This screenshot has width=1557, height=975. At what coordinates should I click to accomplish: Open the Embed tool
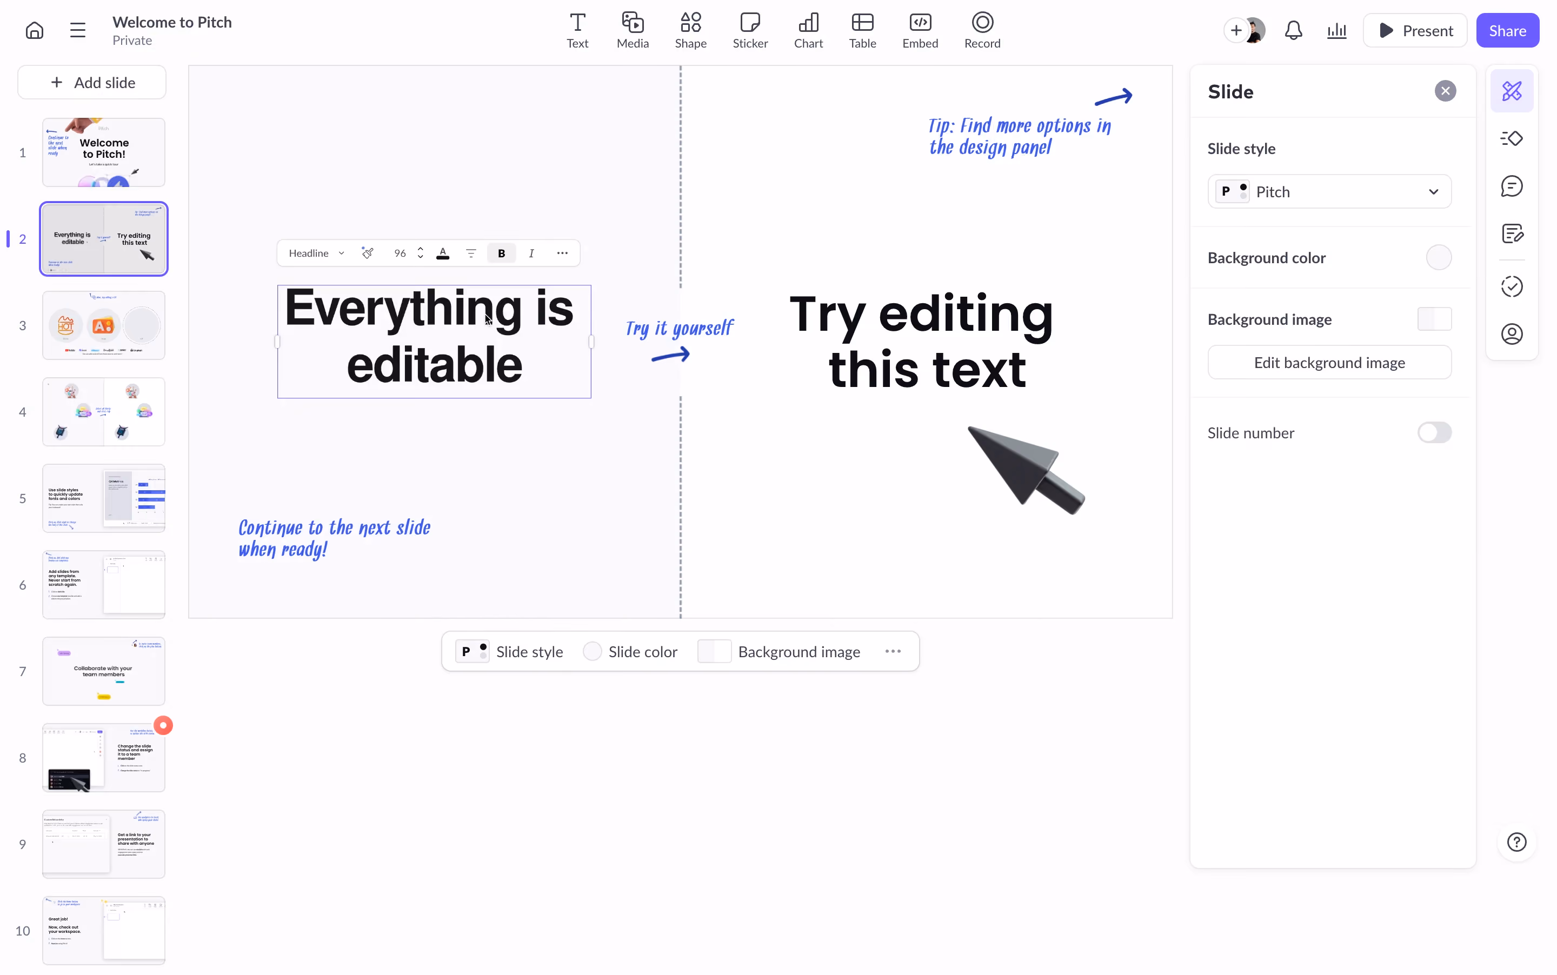click(x=920, y=30)
